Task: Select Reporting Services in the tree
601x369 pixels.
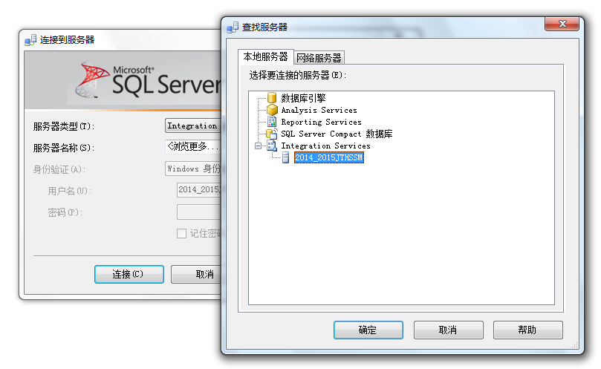Action: 321,123
